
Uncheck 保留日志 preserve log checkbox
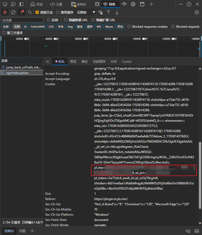[x=37, y=12]
